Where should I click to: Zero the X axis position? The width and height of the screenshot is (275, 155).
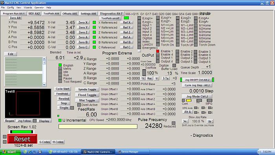[x=83, y=22]
